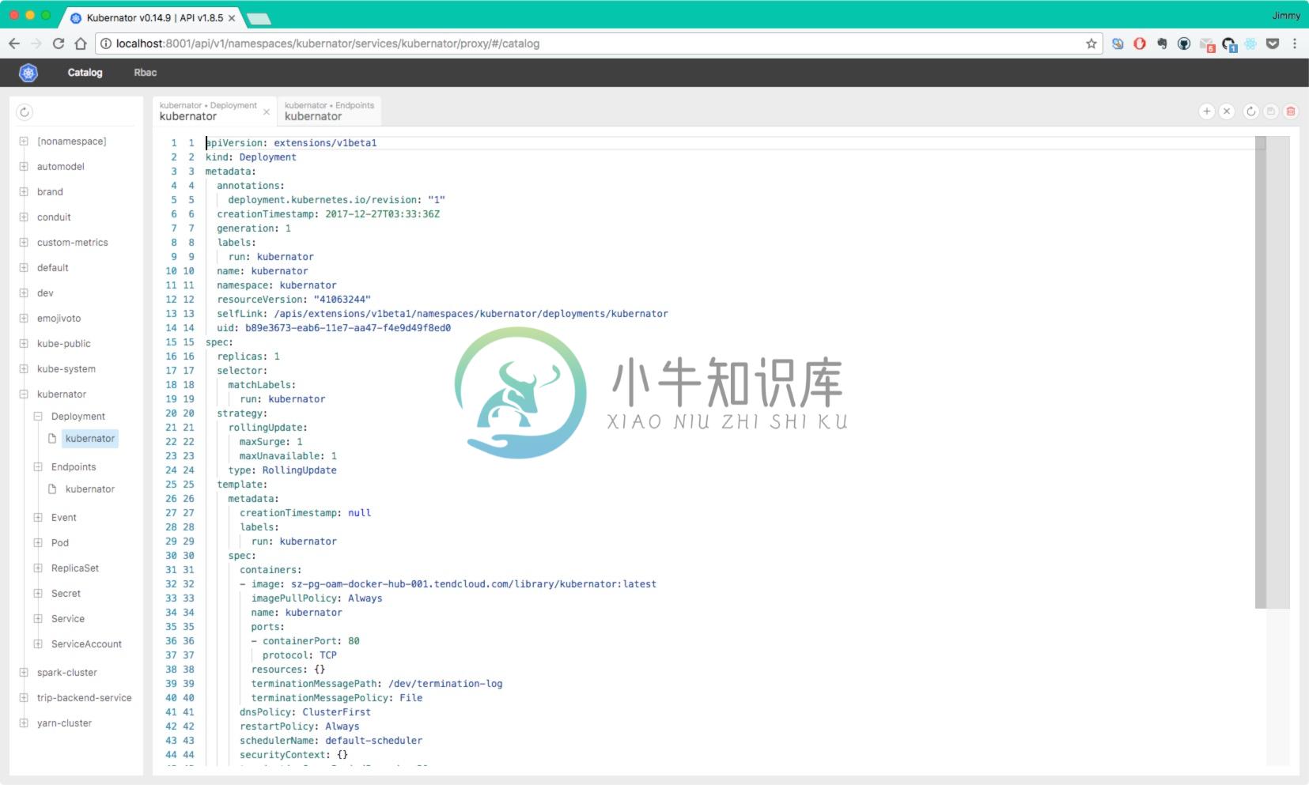The width and height of the screenshot is (1309, 785).
Task: Save the edited resource
Action: click(1271, 111)
